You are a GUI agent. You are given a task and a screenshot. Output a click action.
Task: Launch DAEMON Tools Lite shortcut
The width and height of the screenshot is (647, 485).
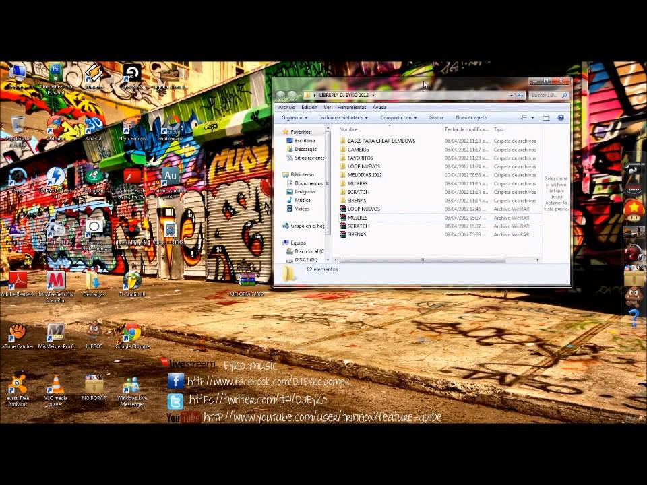(56, 183)
